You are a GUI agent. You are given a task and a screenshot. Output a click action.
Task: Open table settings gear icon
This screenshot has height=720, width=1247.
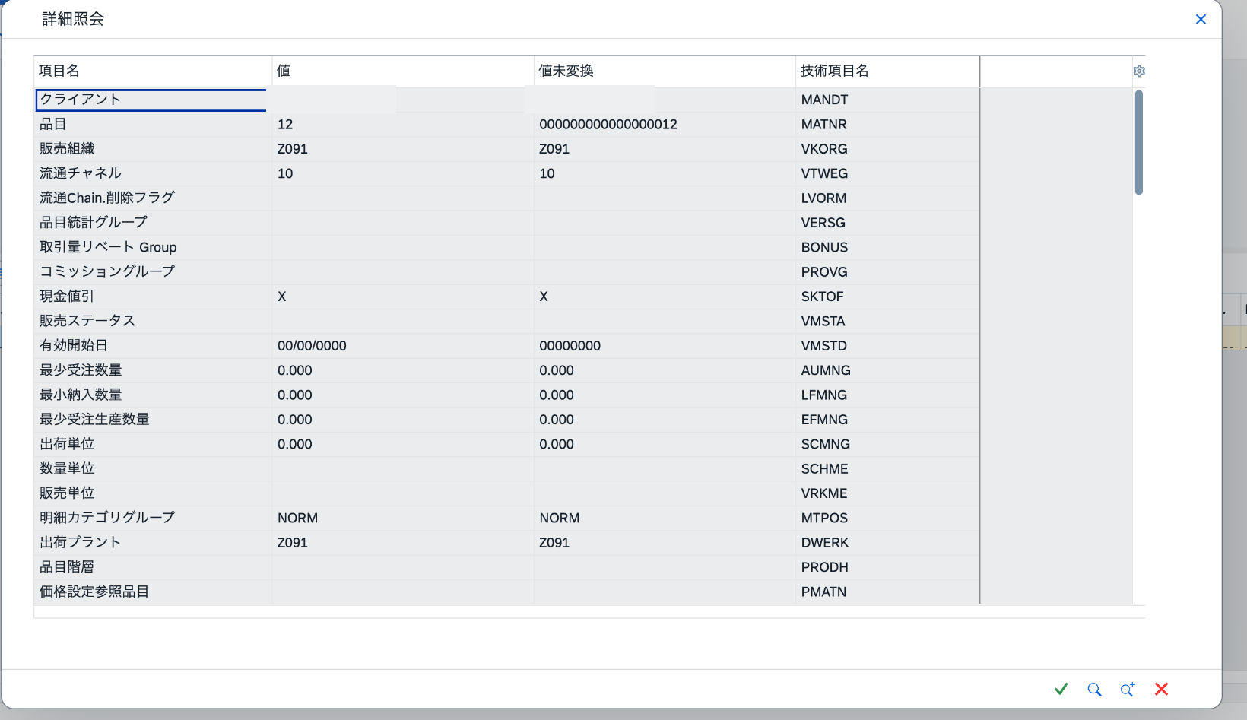point(1139,71)
